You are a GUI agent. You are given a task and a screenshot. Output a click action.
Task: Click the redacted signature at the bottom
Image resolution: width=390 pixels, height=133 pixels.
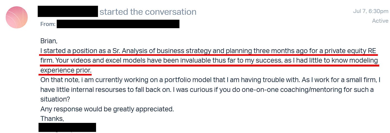(67, 128)
